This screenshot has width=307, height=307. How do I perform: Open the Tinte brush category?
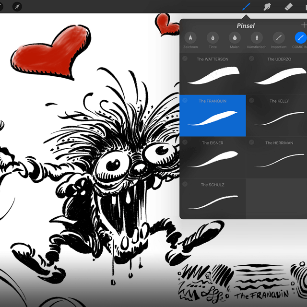coord(213,41)
